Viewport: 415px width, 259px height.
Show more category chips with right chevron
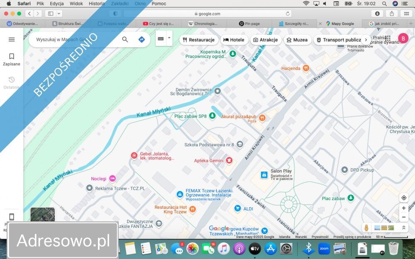(366, 40)
